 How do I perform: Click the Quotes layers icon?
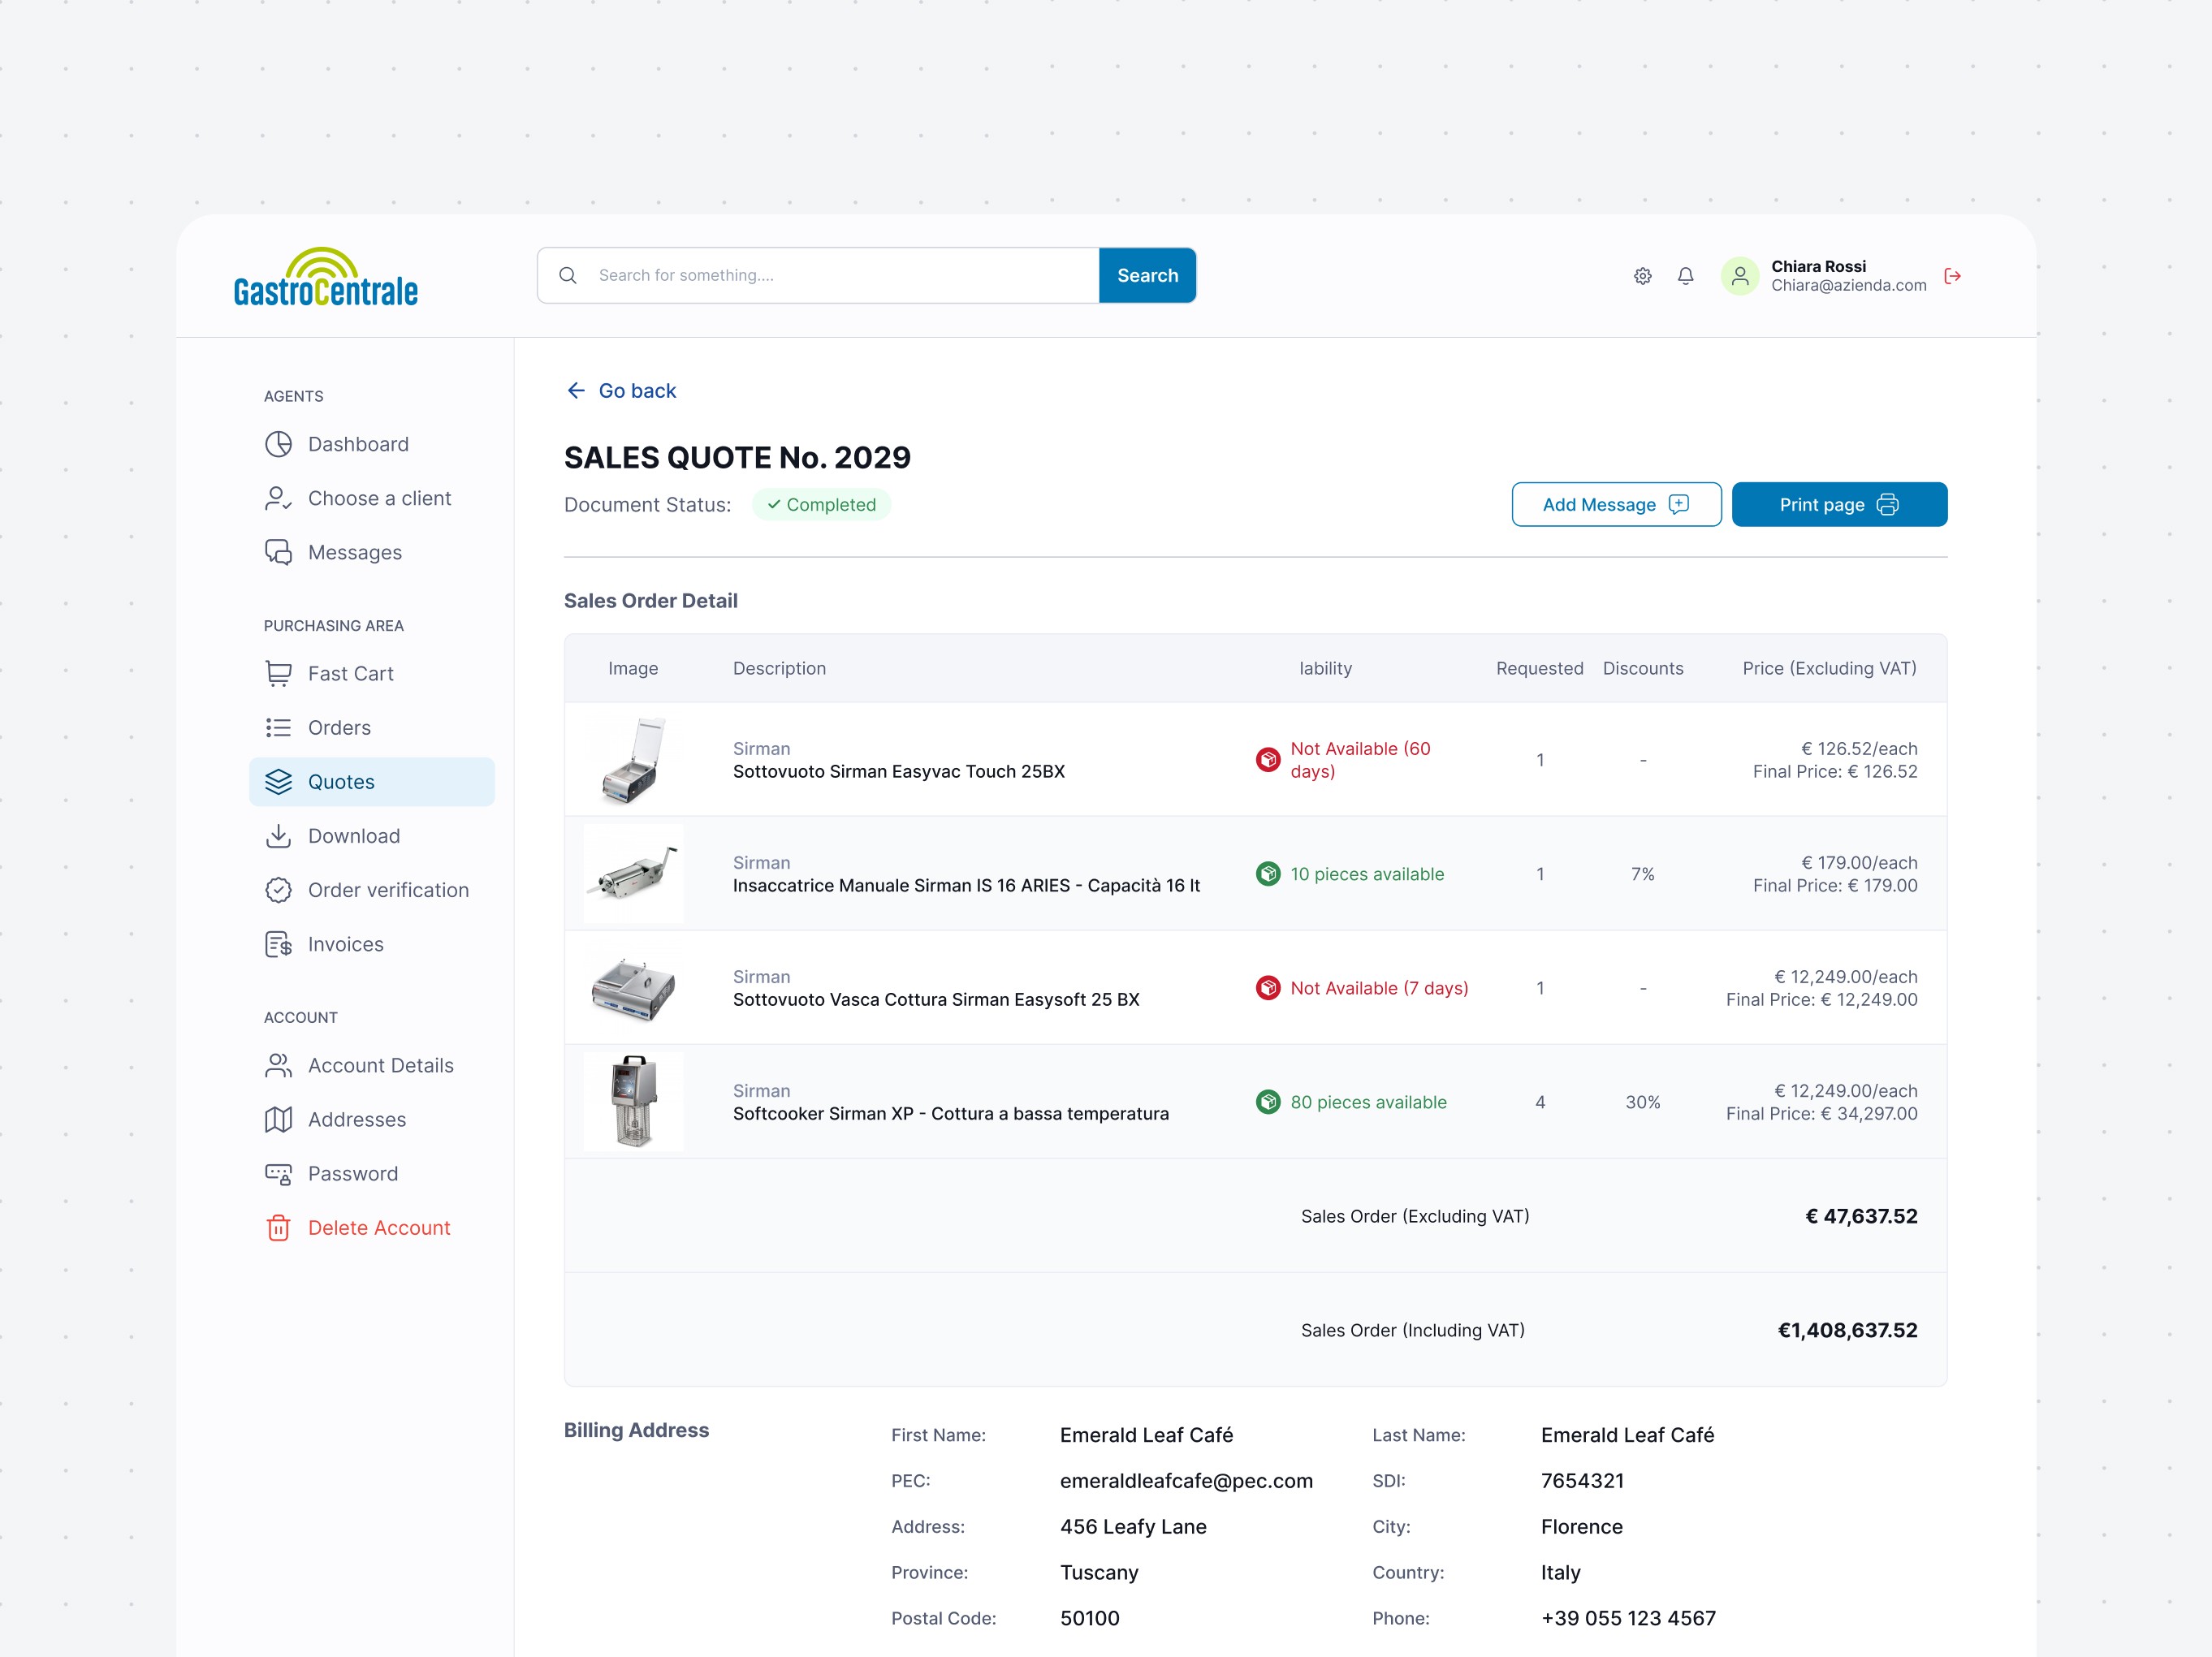click(x=279, y=782)
